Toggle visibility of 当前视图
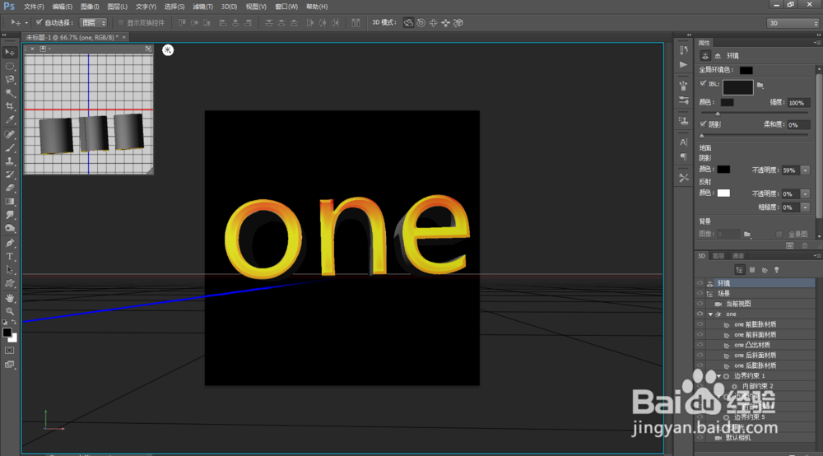The width and height of the screenshot is (823, 456). [x=700, y=304]
